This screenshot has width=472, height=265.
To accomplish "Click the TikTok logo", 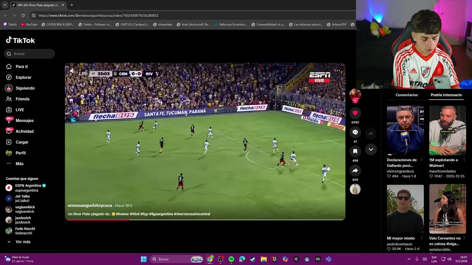I will pyautogui.click(x=20, y=40).
